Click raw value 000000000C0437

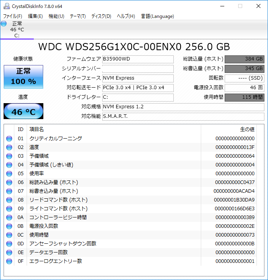coord(235,182)
